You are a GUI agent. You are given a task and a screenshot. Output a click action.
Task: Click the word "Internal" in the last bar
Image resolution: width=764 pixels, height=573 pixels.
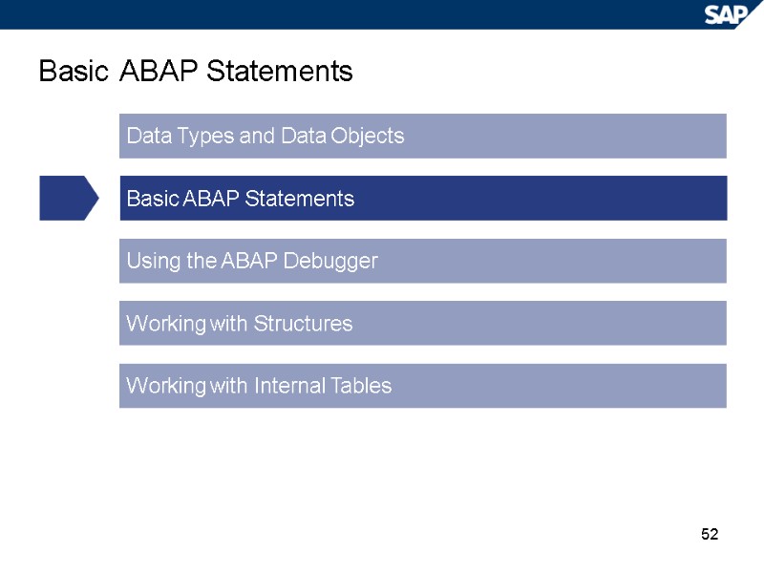tap(288, 386)
